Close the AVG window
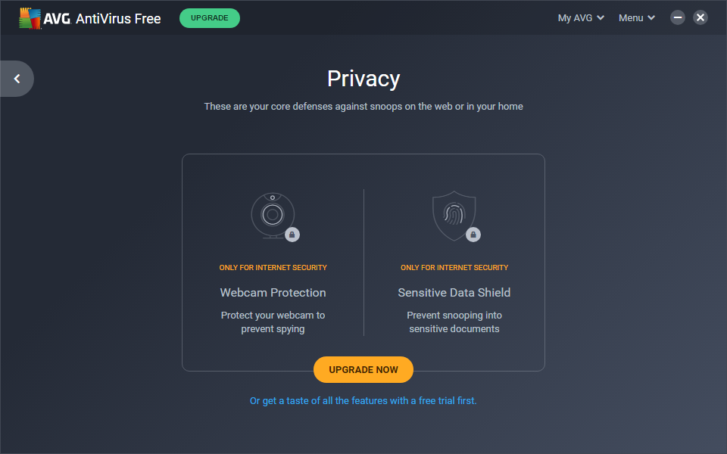727x454 pixels. (700, 17)
